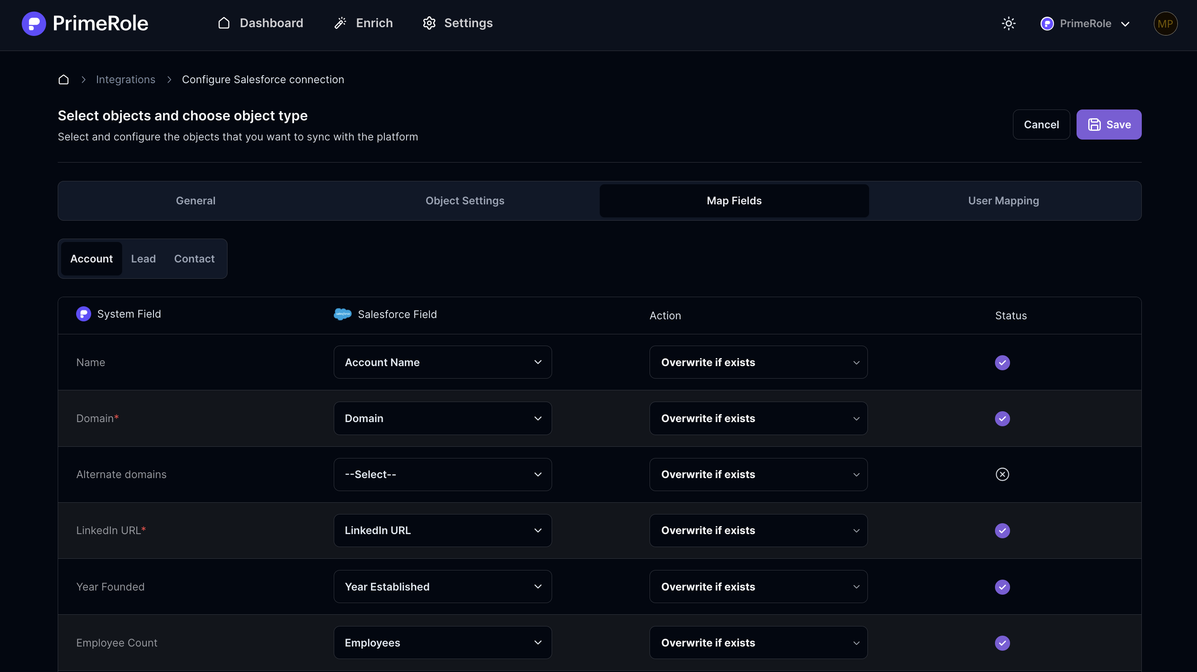Click the home breadcrumb icon

click(x=64, y=79)
